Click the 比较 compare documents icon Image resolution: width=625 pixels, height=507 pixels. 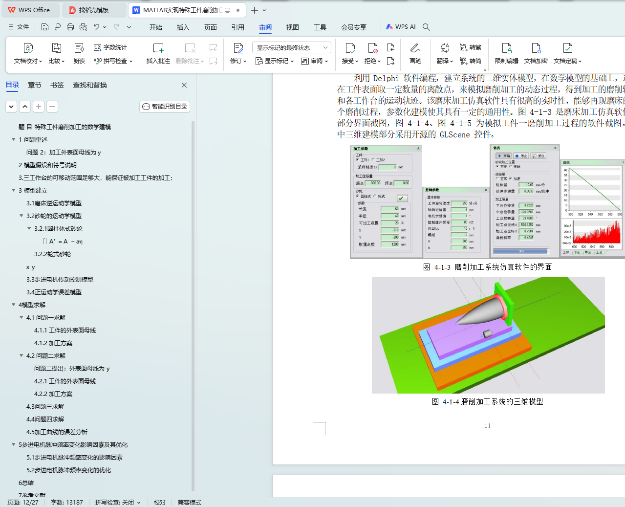point(56,48)
